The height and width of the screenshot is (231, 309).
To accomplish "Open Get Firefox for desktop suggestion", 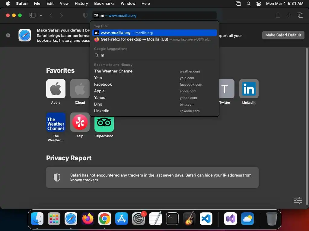I will (154, 39).
